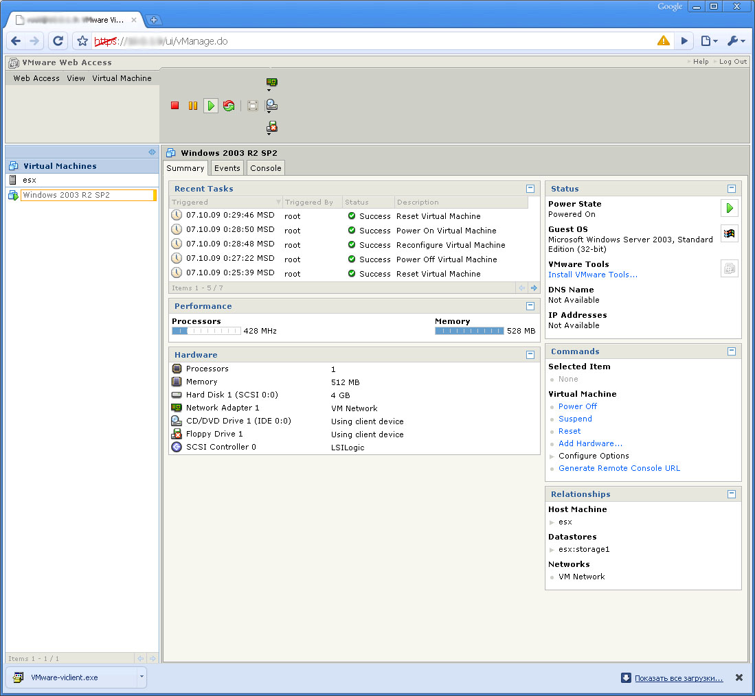This screenshot has width=755, height=696.
Task: Click the Floppy Drive 1 hardware icon
Action: [x=177, y=433]
